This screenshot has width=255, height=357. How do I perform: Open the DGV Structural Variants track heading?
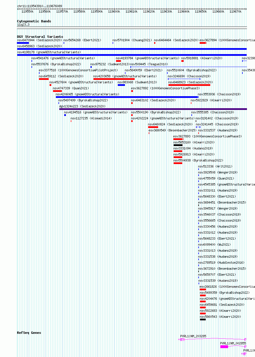point(40,37)
